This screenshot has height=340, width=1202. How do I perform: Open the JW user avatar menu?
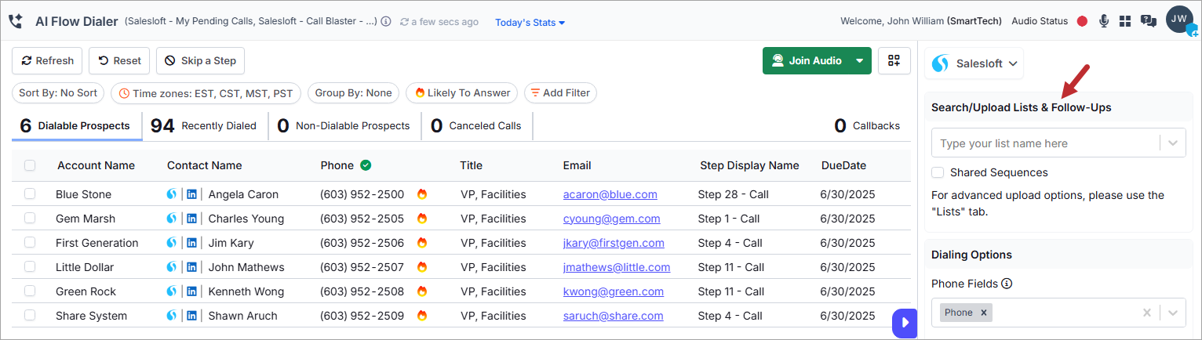tap(1180, 20)
